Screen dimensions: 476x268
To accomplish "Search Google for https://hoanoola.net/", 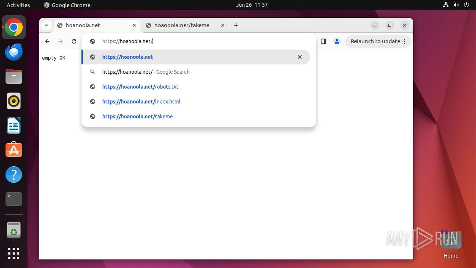I will 196,72.
